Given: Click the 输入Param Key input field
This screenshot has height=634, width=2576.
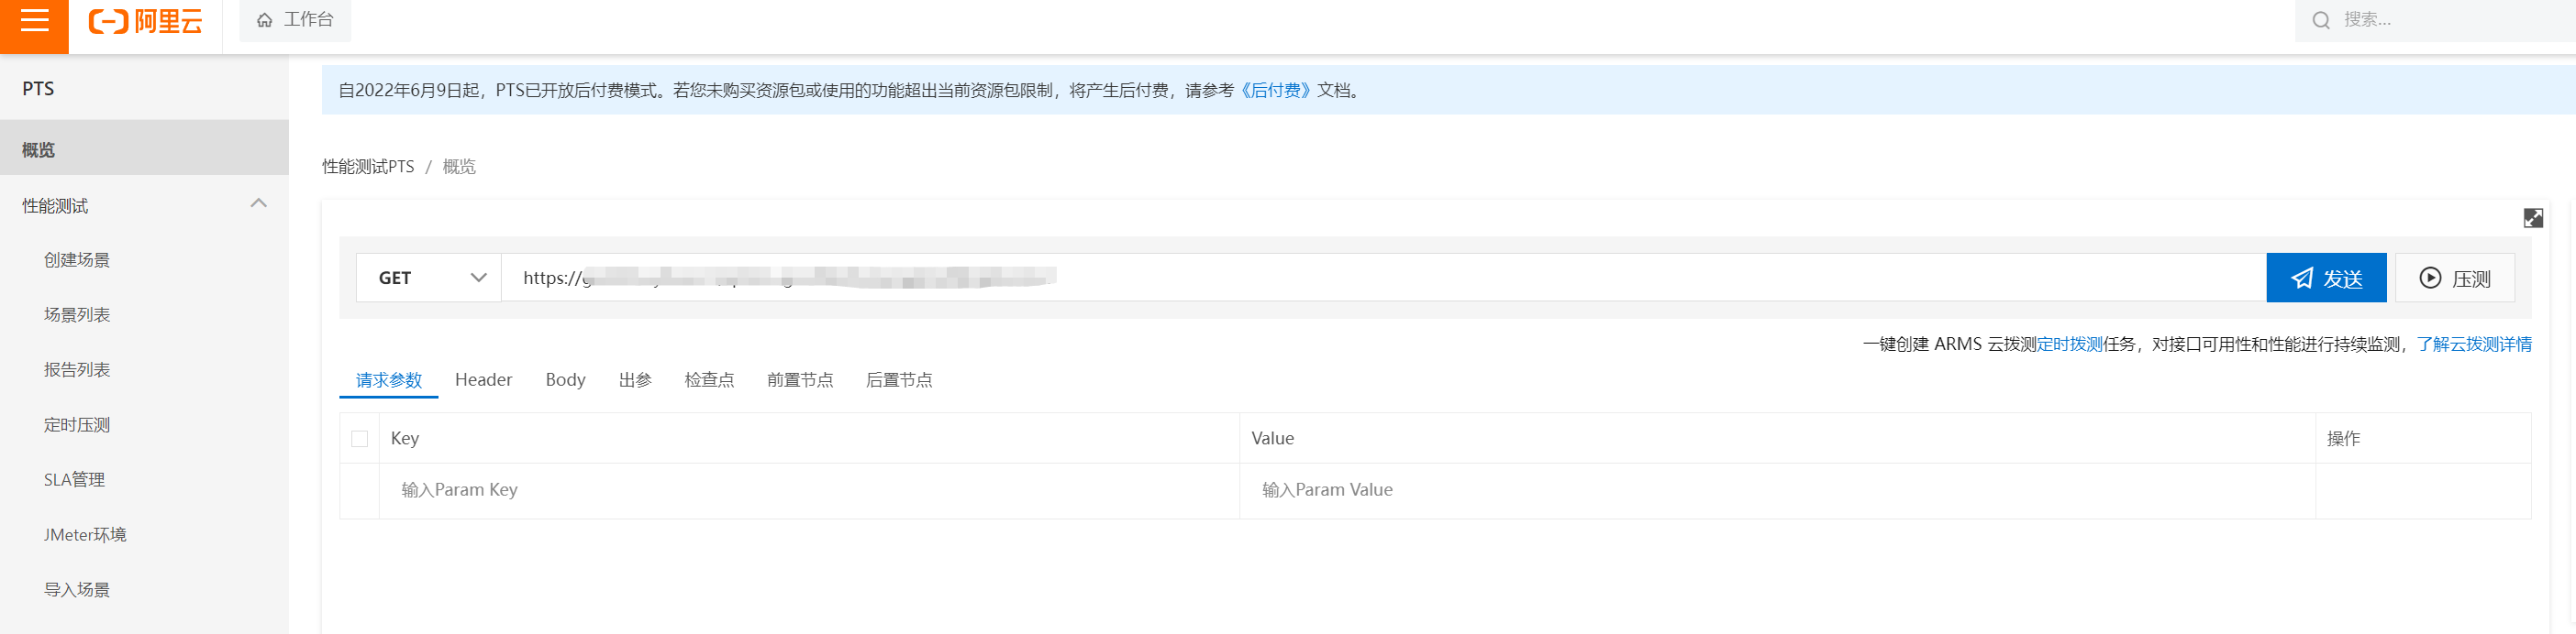Looking at the screenshot, I should coord(810,490).
